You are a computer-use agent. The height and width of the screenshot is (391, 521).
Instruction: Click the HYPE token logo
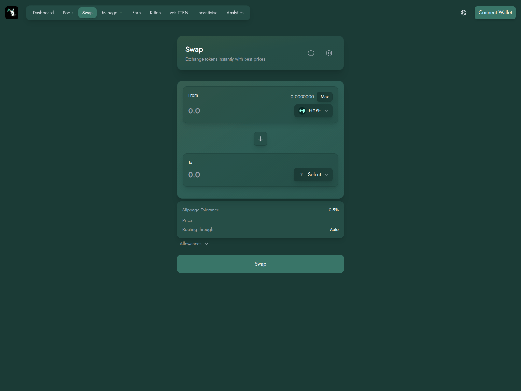302,111
